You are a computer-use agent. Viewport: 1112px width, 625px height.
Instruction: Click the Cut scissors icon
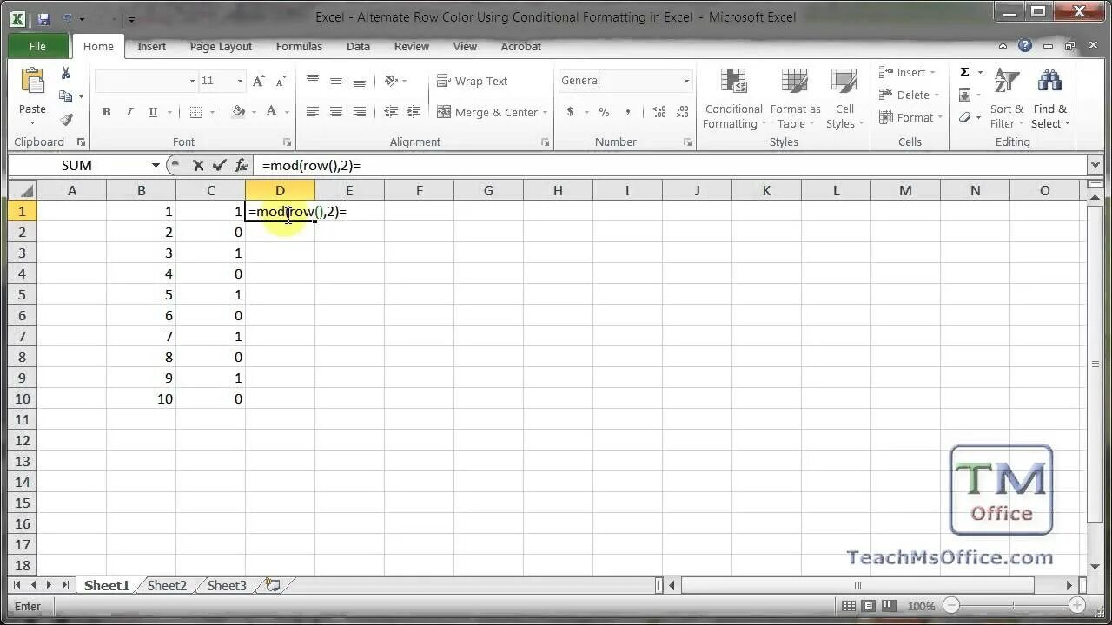65,74
